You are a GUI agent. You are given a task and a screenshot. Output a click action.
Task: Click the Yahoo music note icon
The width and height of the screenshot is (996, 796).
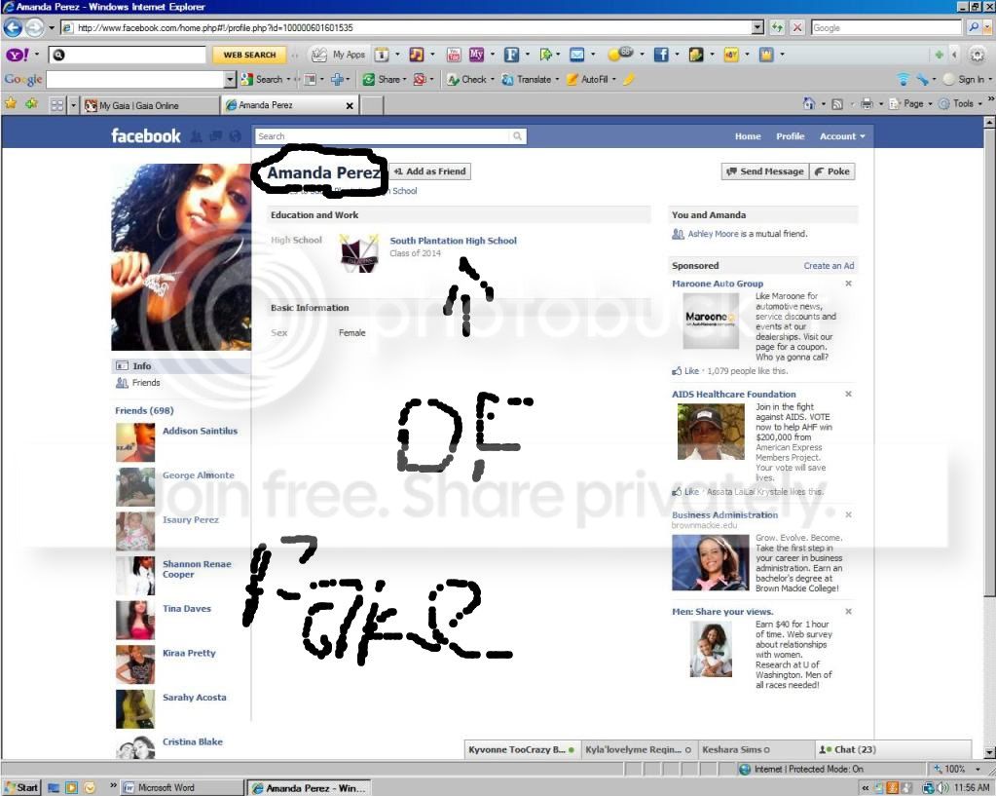pyautogui.click(x=416, y=55)
